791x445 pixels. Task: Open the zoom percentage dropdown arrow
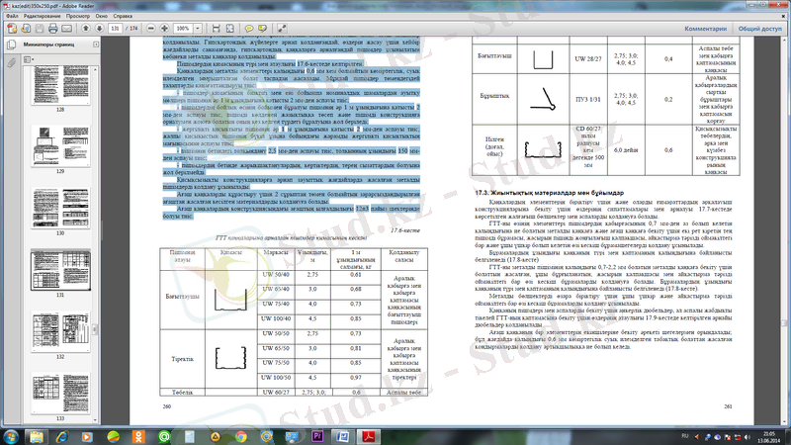point(199,30)
